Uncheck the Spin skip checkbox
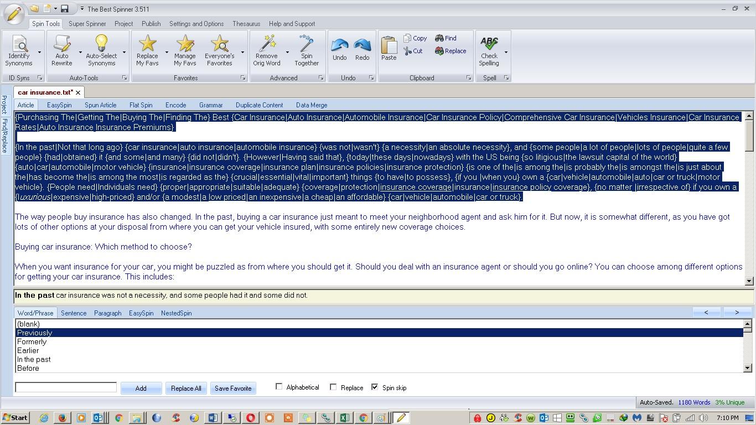The image size is (756, 425). pos(375,387)
